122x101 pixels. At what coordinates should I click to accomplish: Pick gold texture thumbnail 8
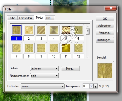click(29, 48)
